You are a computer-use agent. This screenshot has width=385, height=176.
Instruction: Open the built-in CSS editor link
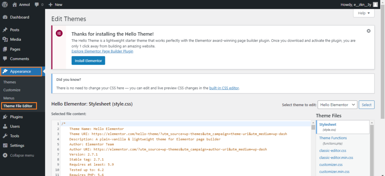click(224, 88)
